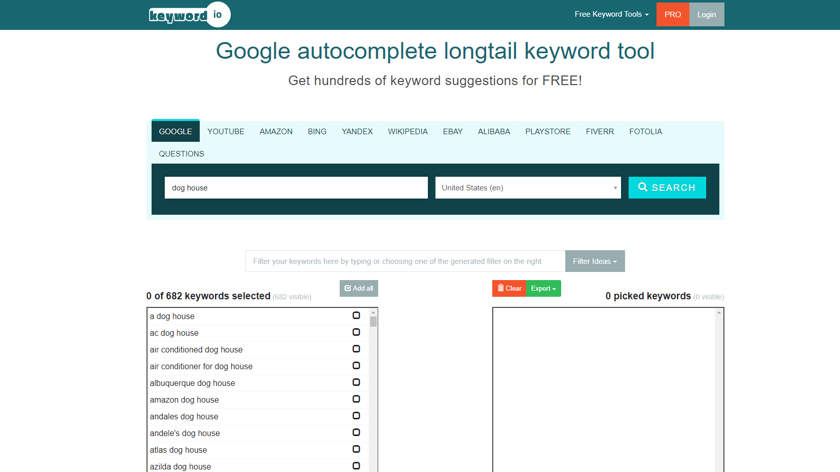This screenshot has width=840, height=472.
Task: Switch to the YANDEX tab
Action: [357, 131]
